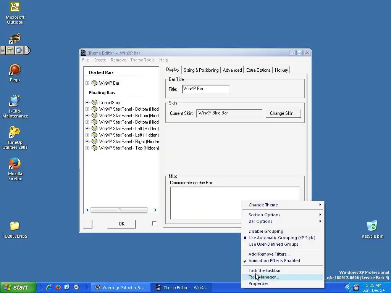
Task: Switch to the Advanced tab
Action: (x=233, y=70)
